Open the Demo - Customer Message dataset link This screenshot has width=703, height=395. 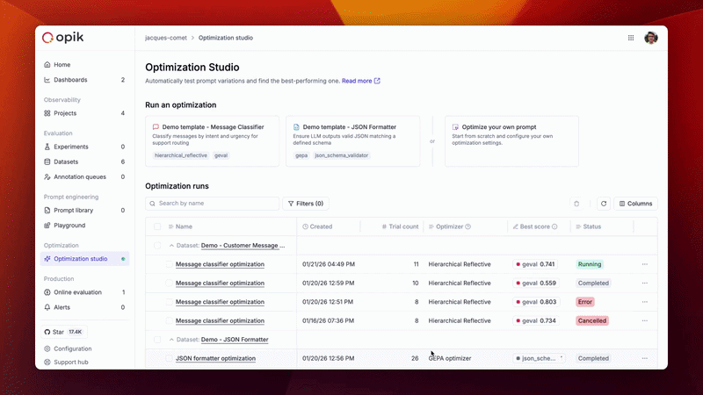point(243,246)
